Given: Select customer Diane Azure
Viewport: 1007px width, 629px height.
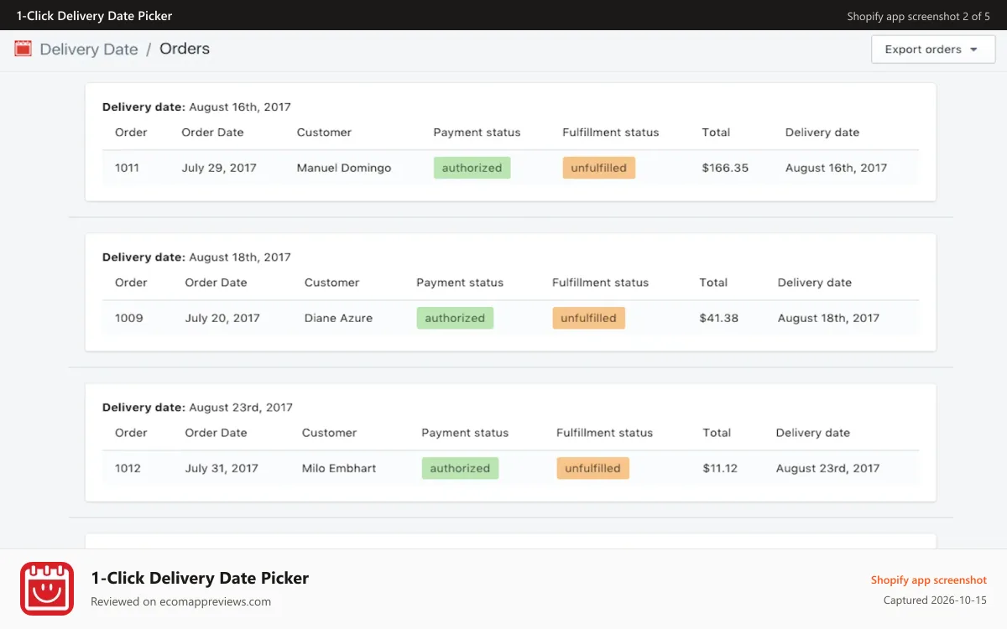Looking at the screenshot, I should coord(338,318).
